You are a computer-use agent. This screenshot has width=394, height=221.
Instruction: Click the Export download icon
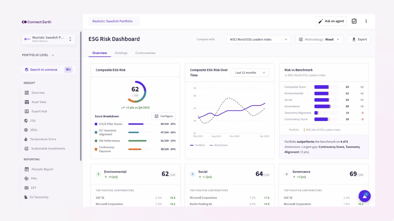[x=354, y=39]
